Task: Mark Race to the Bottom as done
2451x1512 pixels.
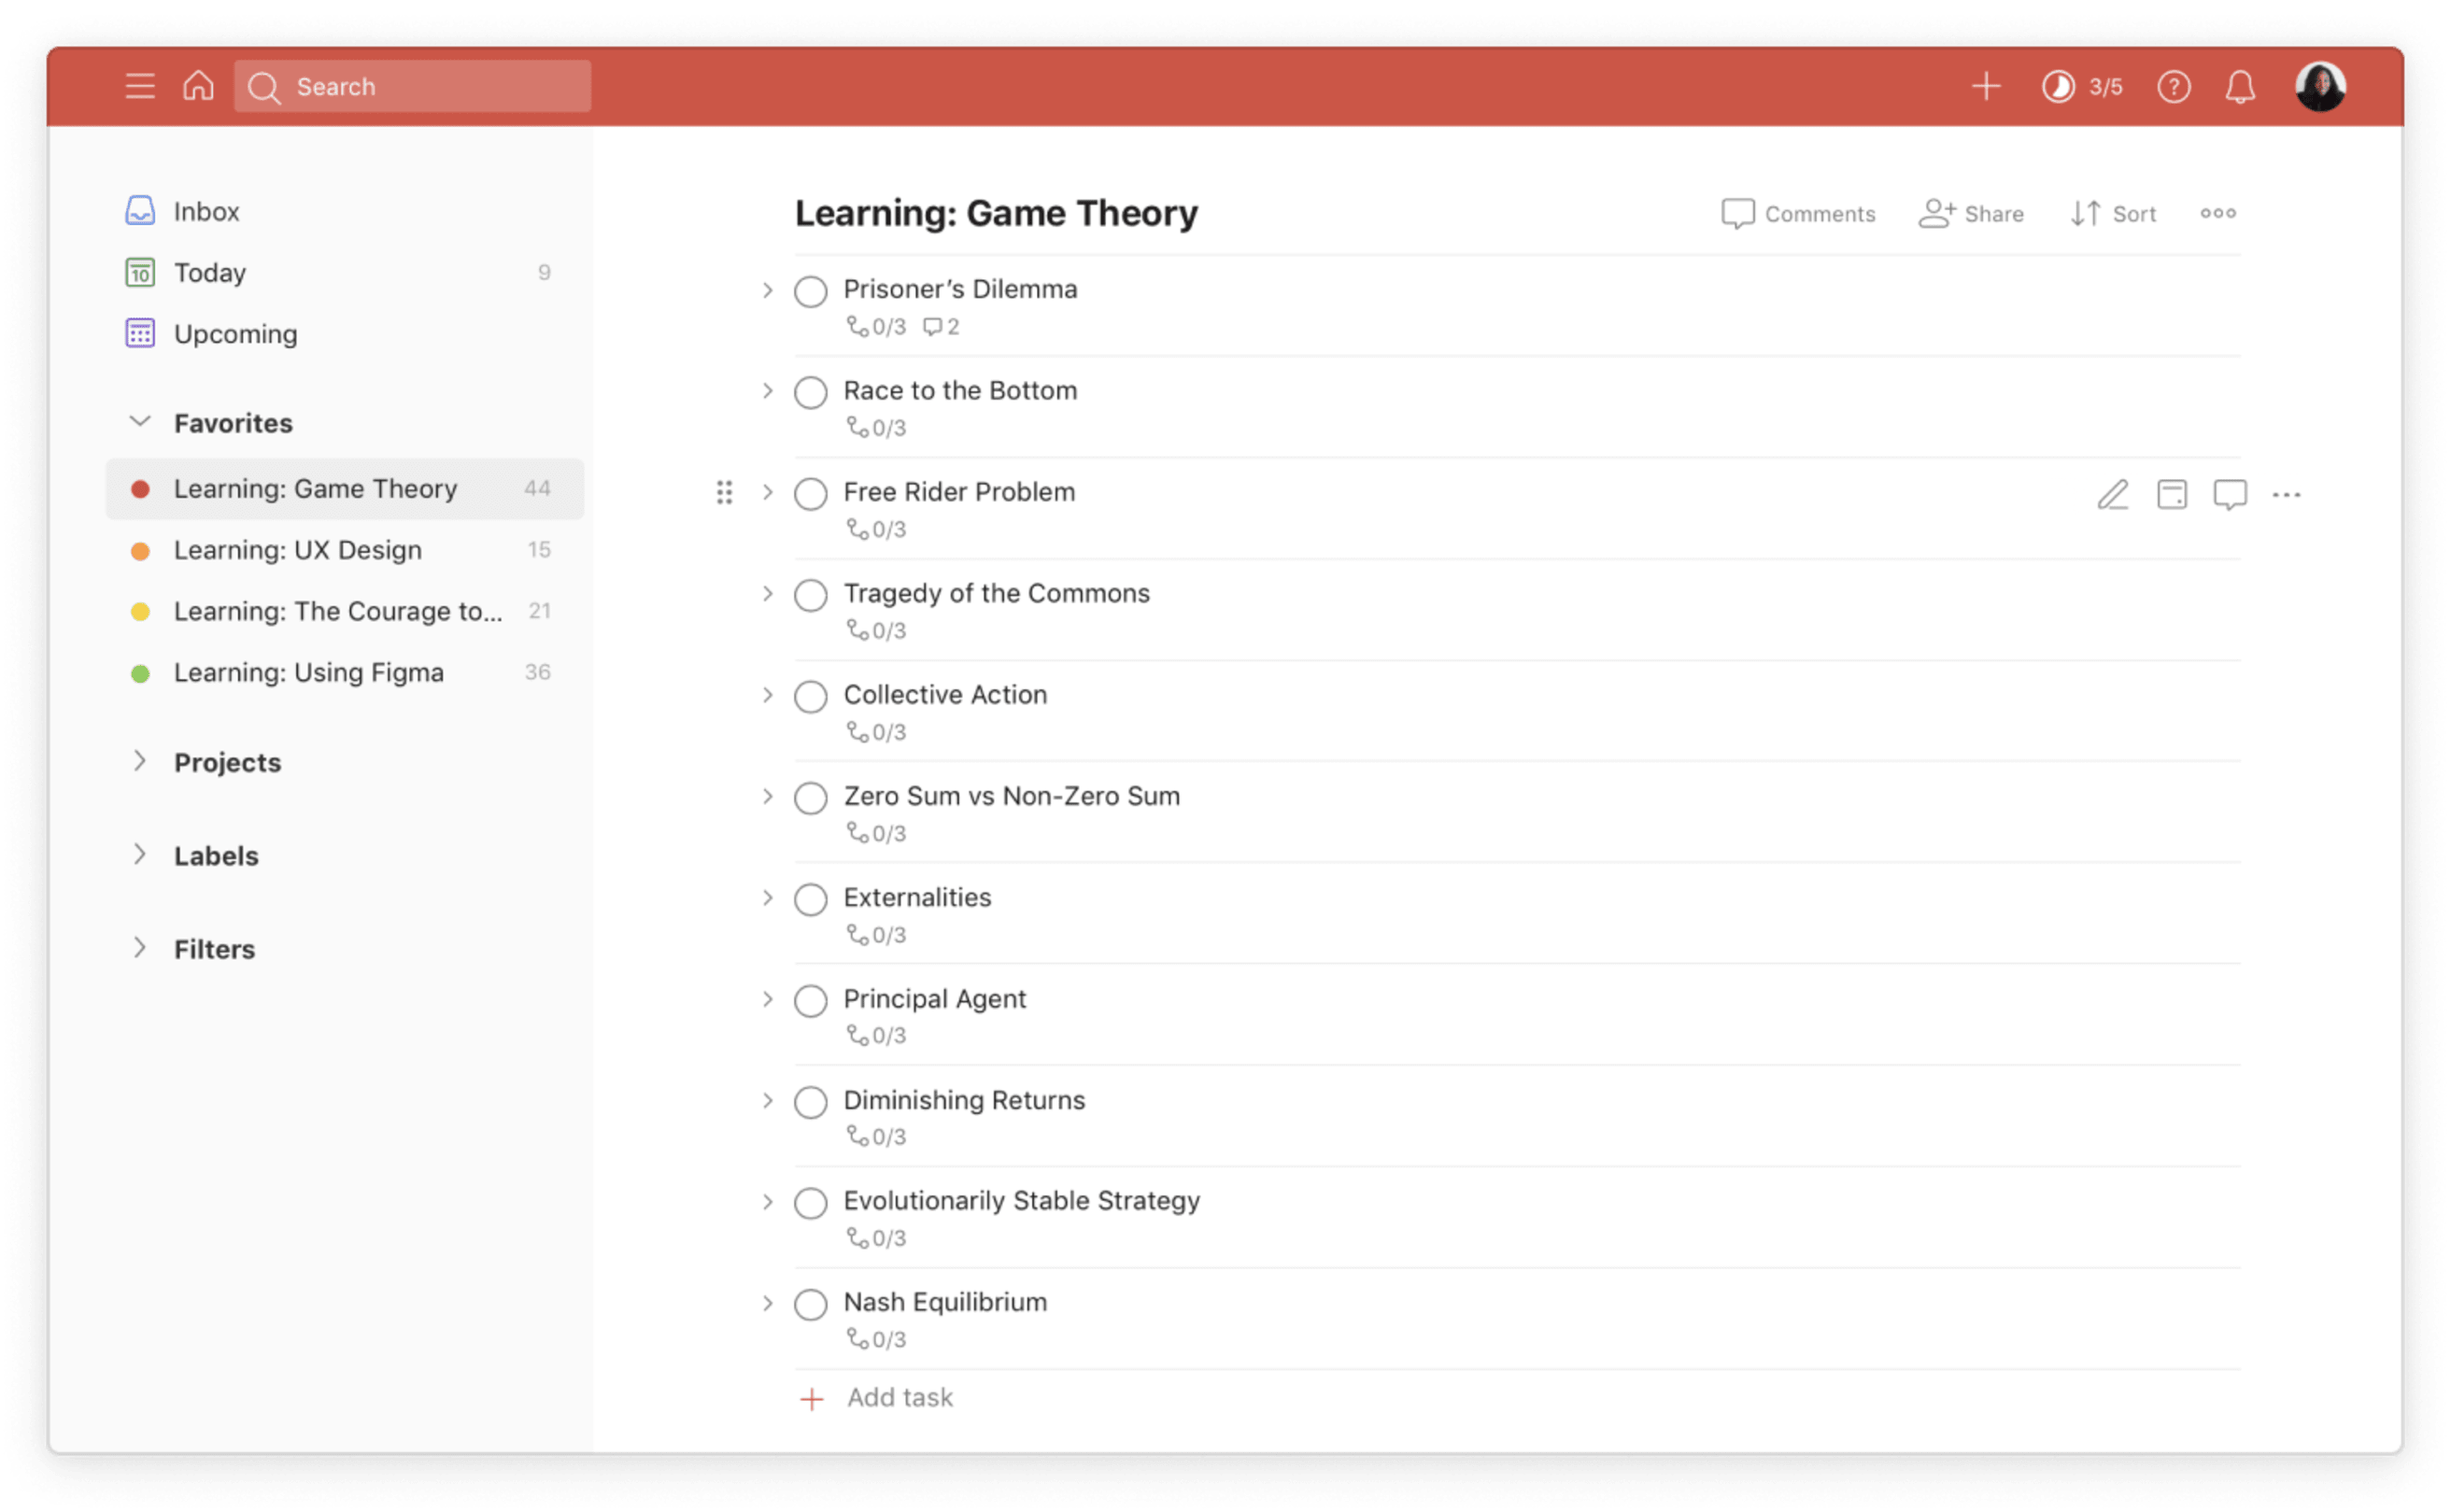Action: pos(810,392)
